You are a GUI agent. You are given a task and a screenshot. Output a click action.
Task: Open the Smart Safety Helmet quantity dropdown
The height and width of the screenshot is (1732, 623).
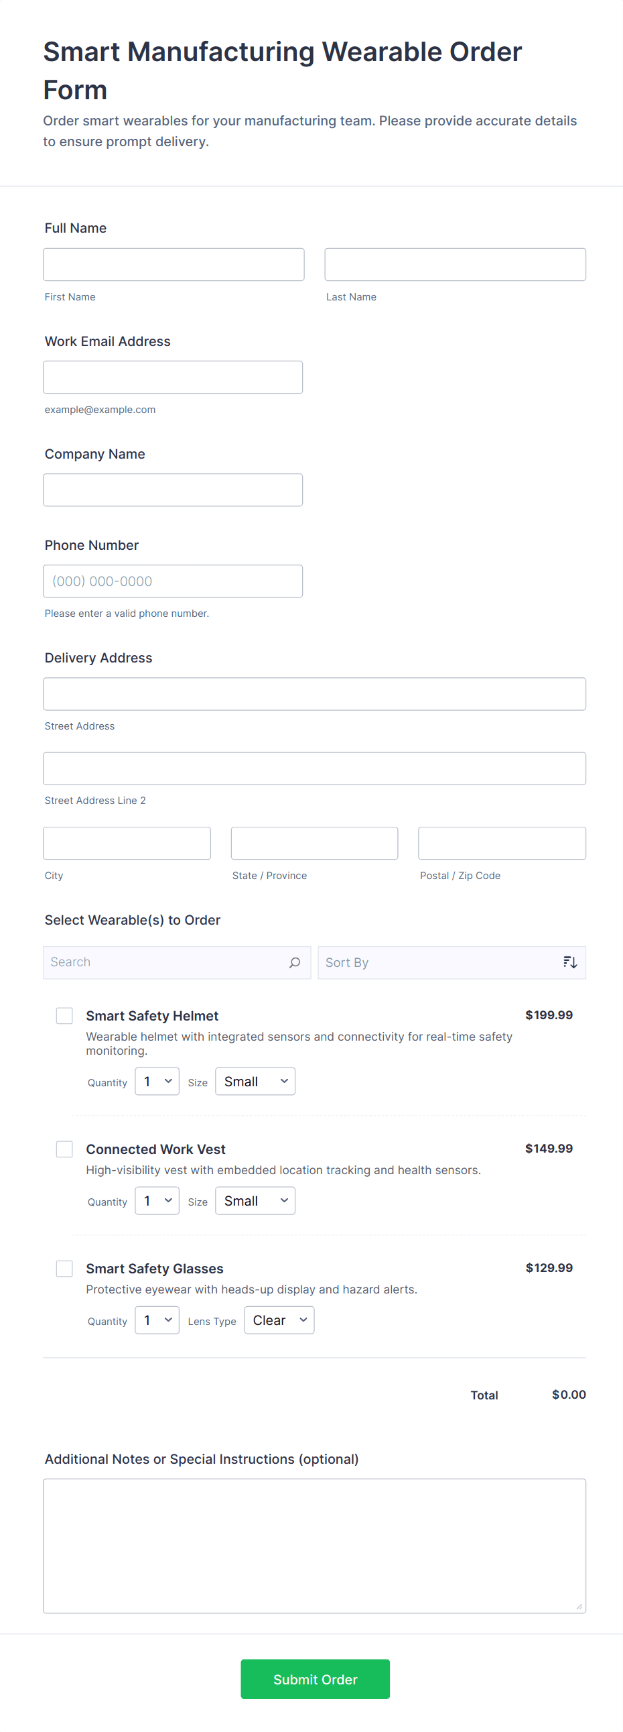click(x=157, y=1081)
